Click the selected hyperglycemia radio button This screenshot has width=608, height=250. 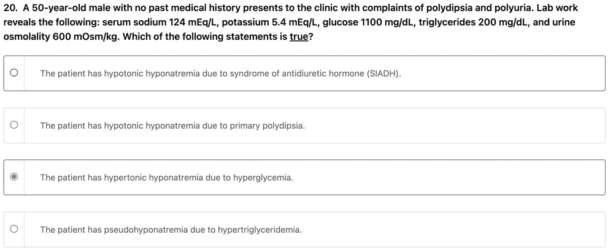[x=14, y=177]
